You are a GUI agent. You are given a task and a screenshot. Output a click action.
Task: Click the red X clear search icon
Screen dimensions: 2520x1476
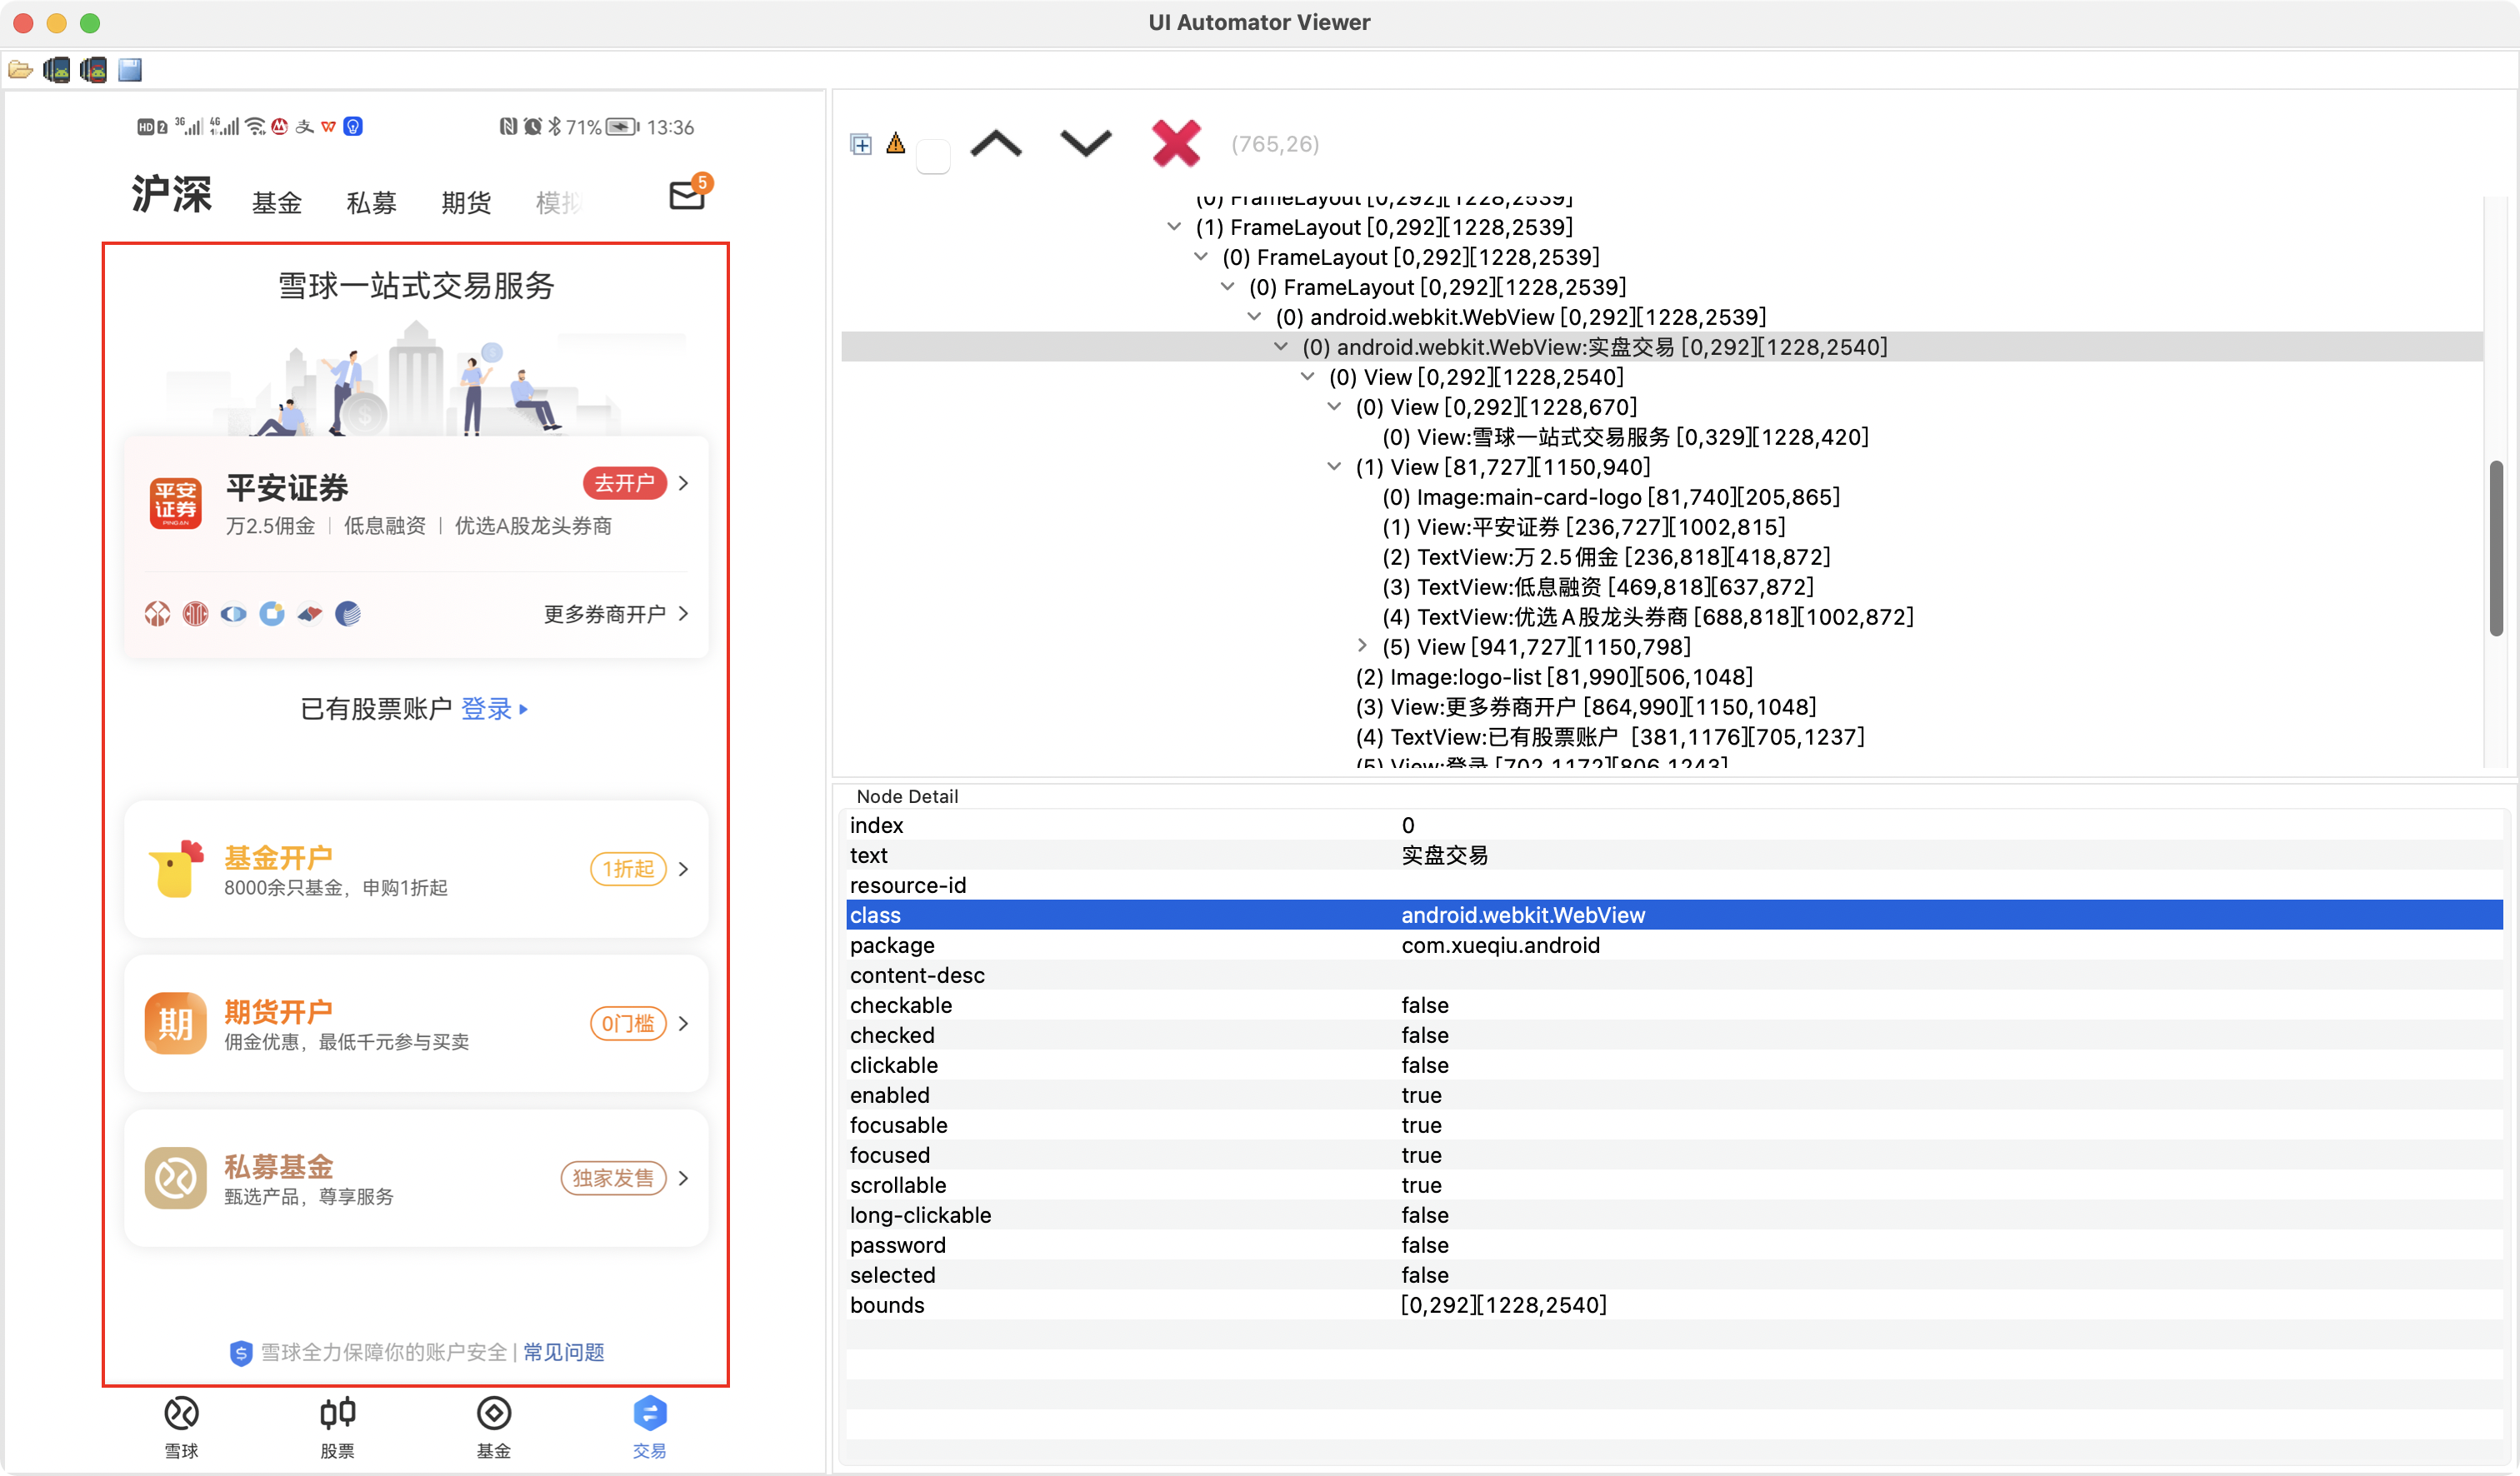click(1175, 144)
